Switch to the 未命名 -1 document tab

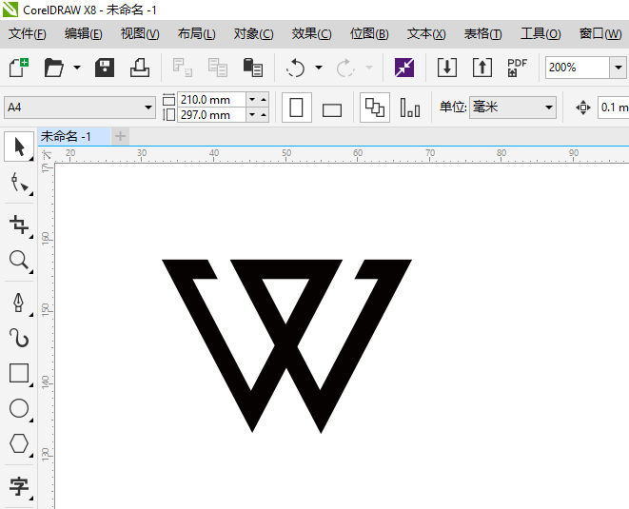coord(74,137)
